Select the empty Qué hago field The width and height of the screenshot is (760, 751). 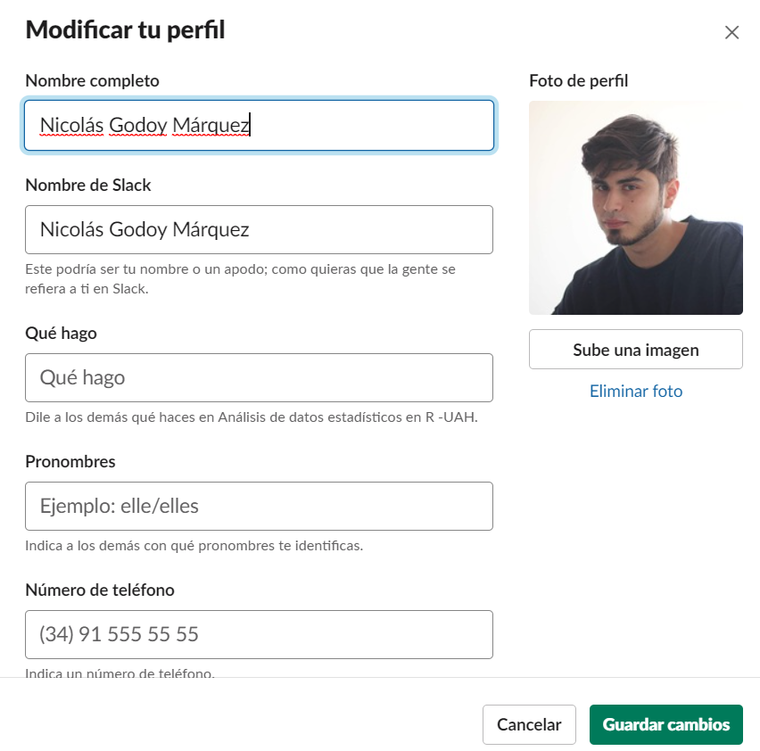[259, 377]
